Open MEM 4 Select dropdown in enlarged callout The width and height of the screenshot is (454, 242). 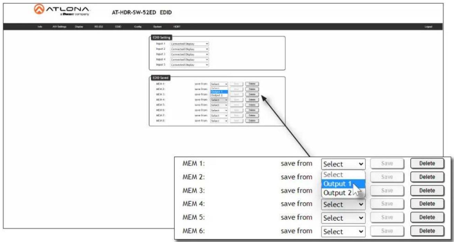click(x=343, y=204)
